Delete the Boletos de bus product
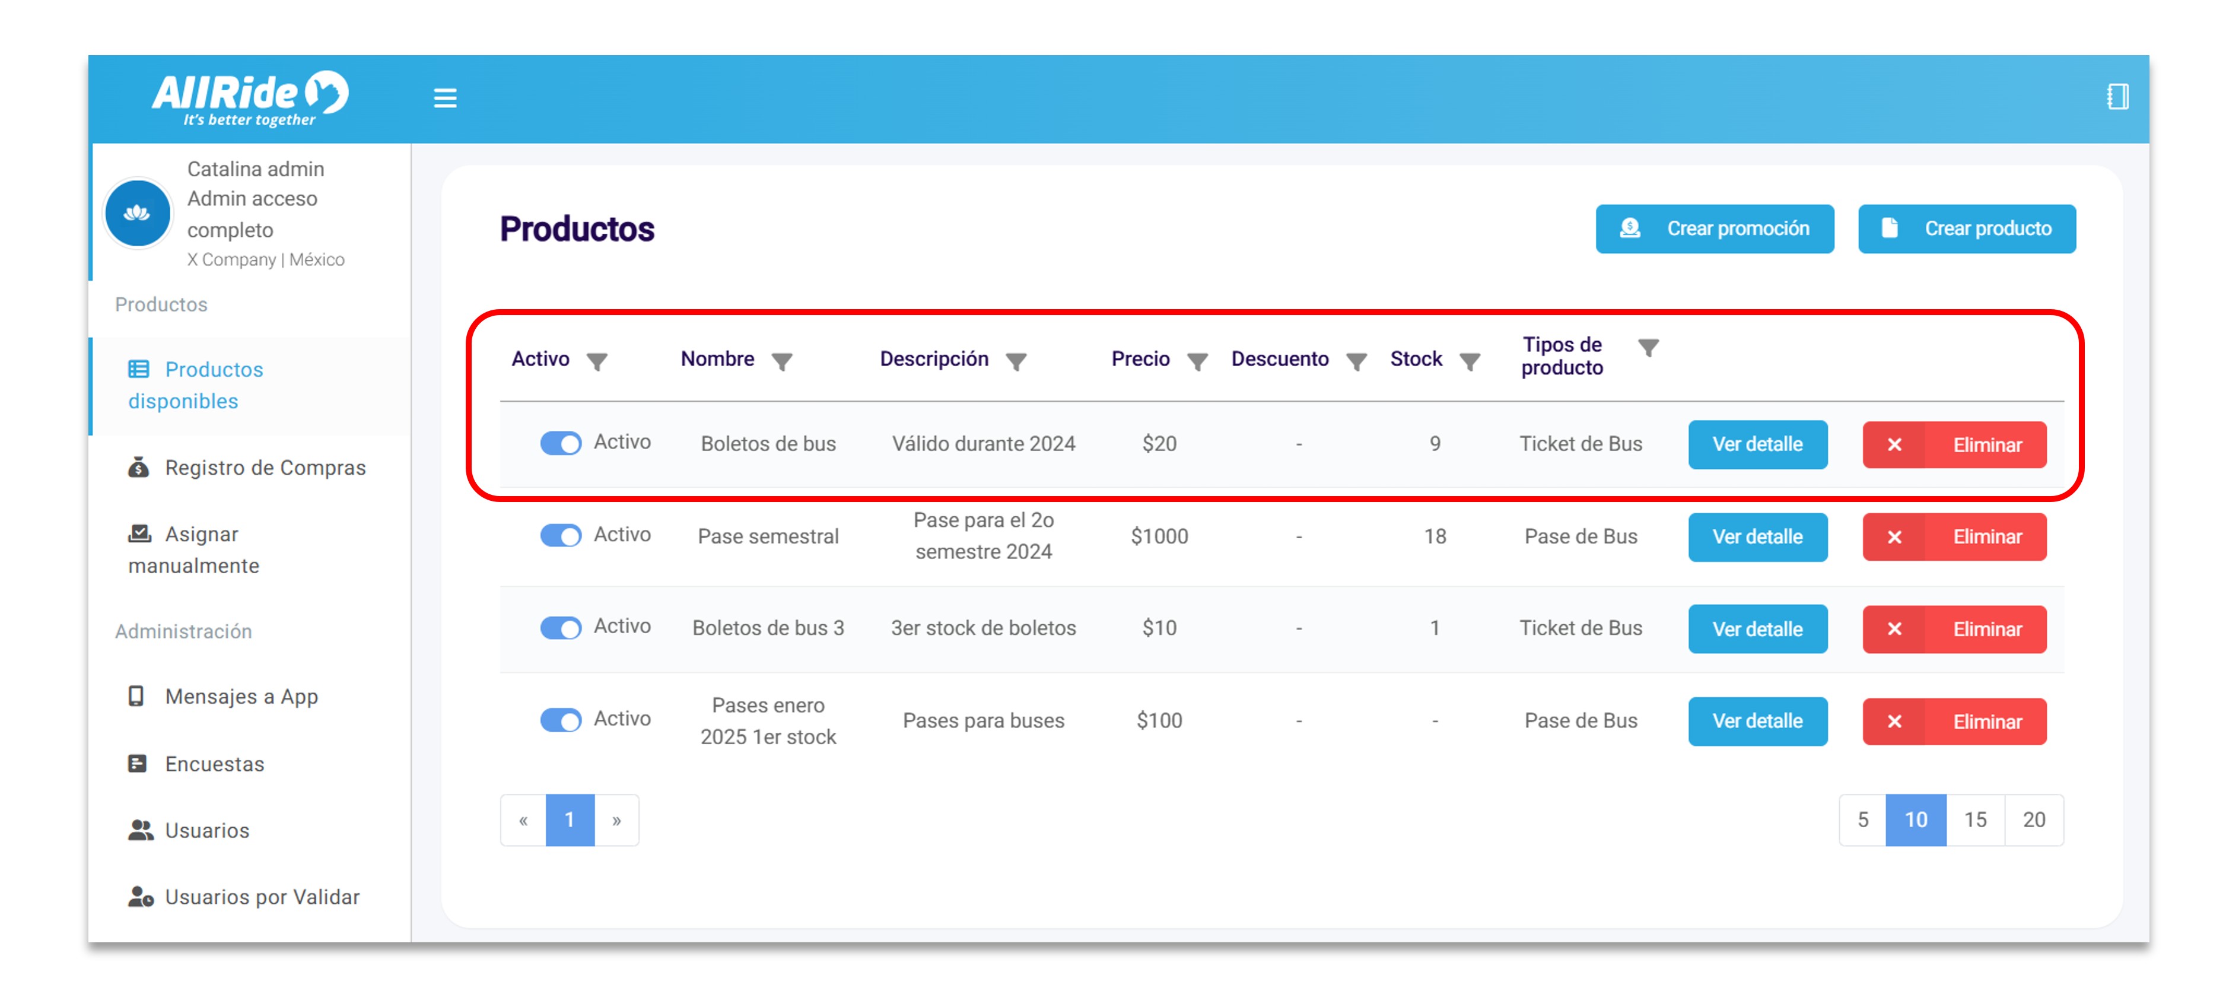 (x=1955, y=444)
